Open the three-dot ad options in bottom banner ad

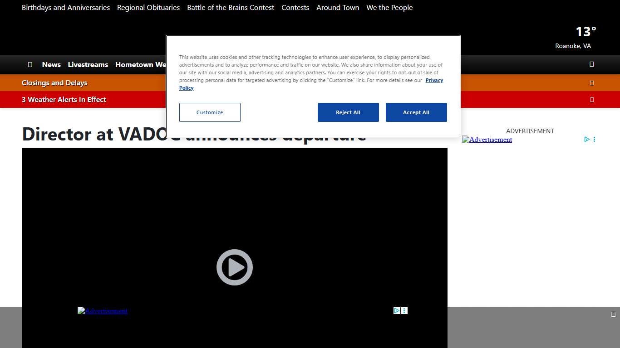(404, 311)
